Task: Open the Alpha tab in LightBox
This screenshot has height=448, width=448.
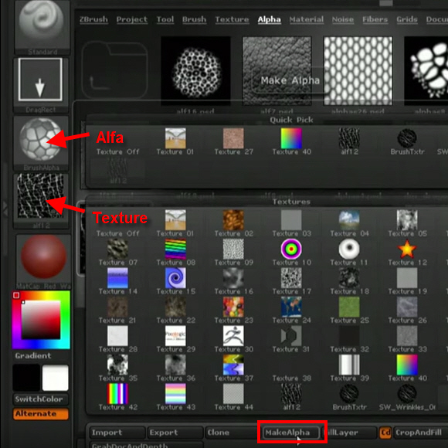Action: tap(269, 19)
